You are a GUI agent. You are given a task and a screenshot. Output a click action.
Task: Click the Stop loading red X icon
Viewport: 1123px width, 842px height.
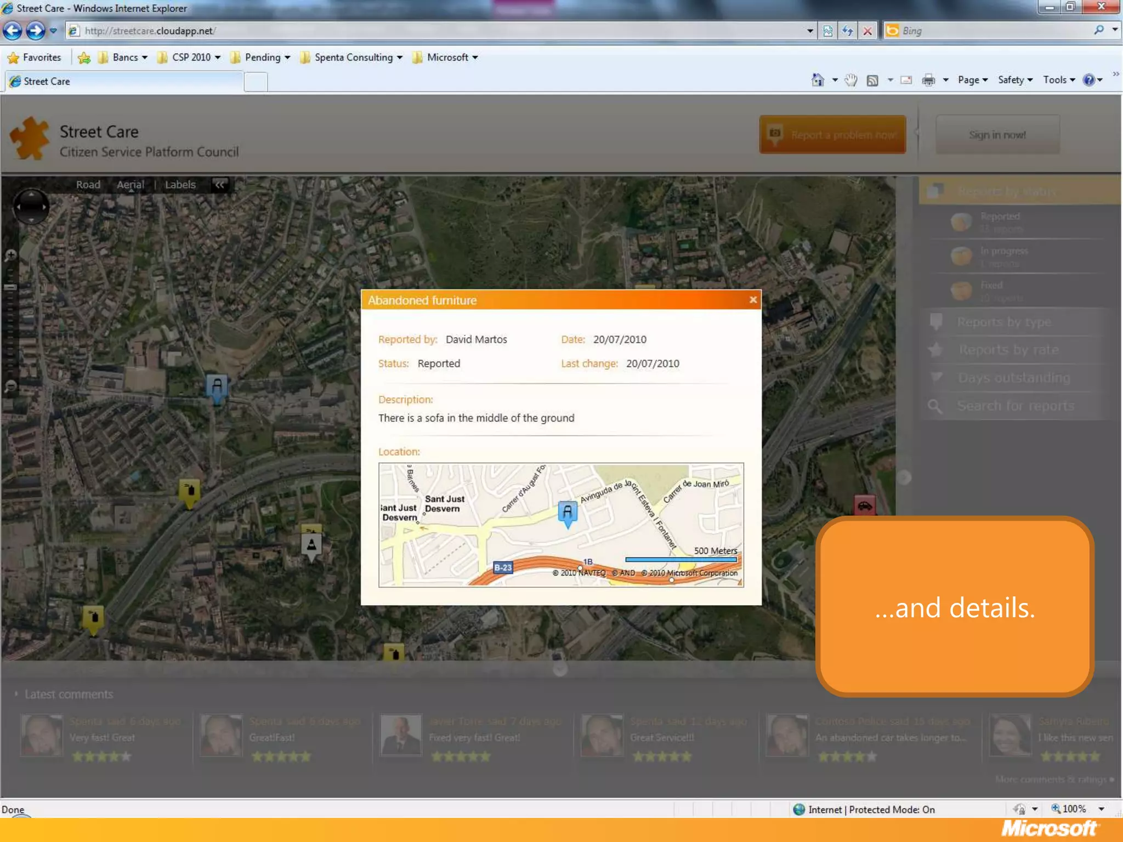[x=867, y=31]
